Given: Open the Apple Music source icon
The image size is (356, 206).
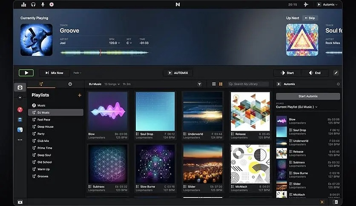Looking at the screenshot, I should [20, 109].
